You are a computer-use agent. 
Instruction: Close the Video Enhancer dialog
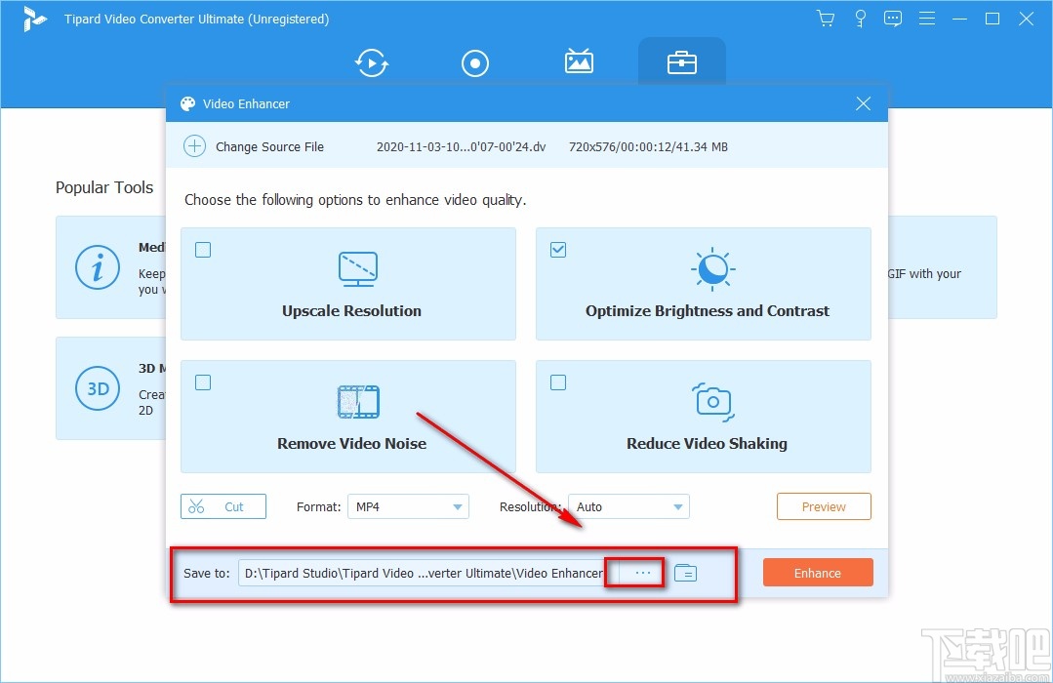863,103
